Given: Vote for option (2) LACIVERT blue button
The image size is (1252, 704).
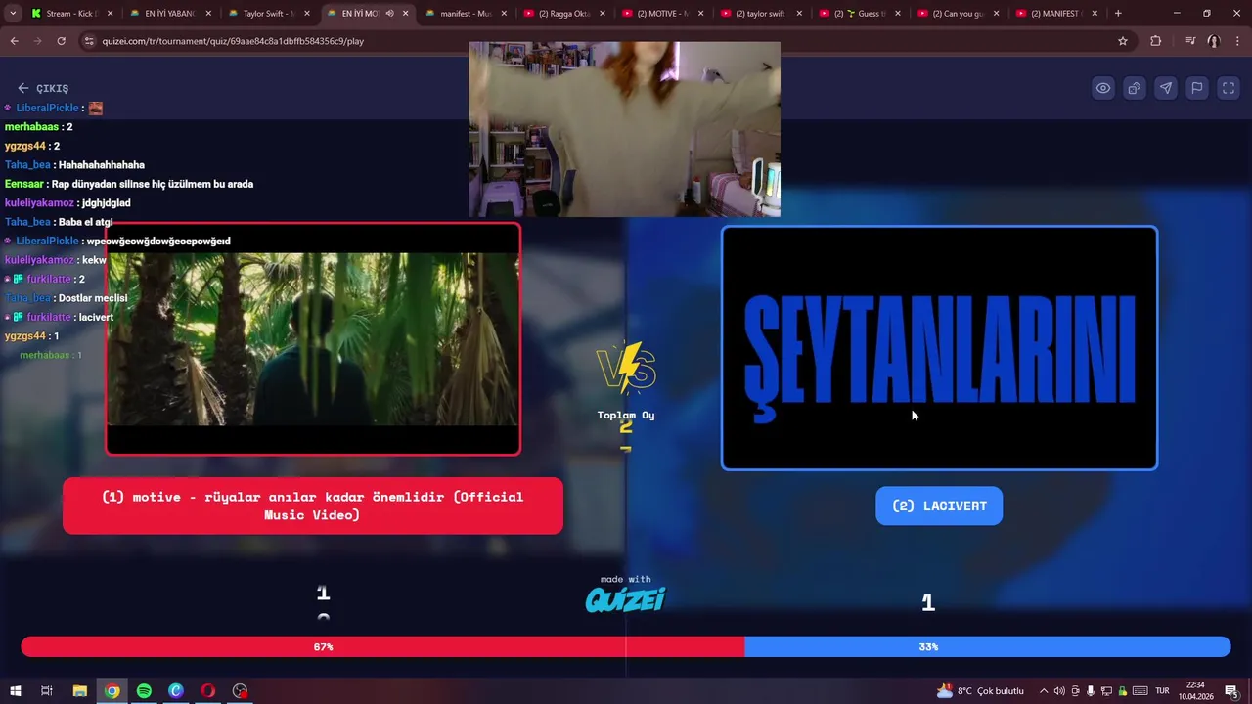Looking at the screenshot, I should click(x=939, y=506).
